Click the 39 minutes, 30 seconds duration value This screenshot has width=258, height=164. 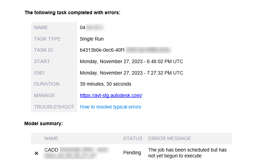(x=106, y=84)
